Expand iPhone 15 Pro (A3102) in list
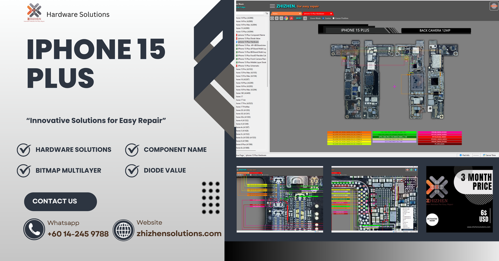499x261 pixels. pos(244,69)
